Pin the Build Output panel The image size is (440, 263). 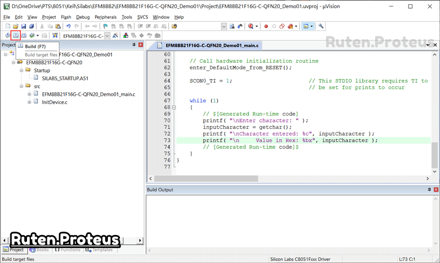(429, 190)
